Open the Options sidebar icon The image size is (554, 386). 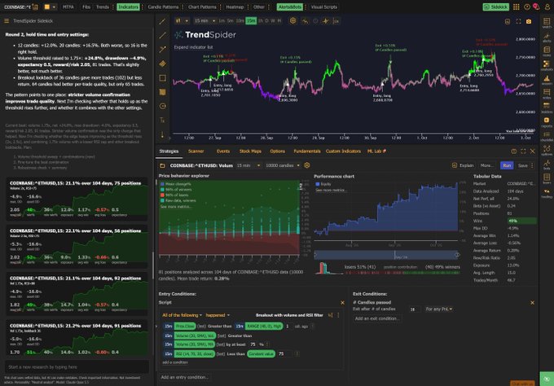point(547,151)
